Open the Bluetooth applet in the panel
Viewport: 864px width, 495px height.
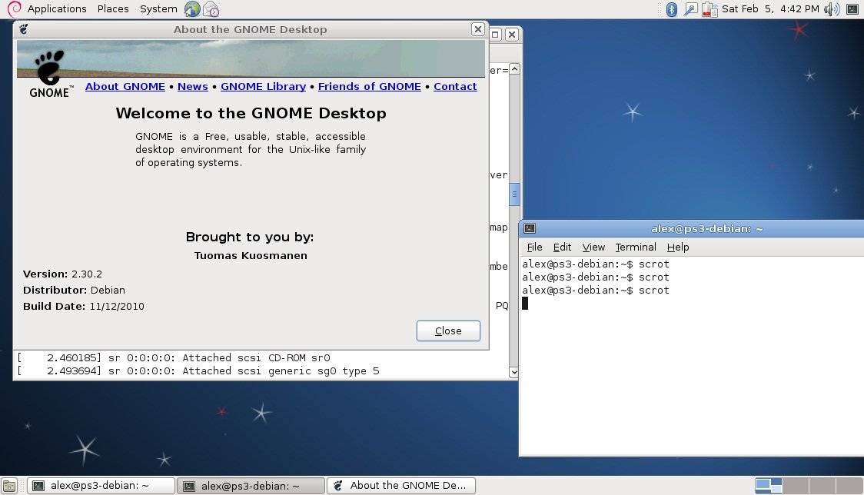672,8
